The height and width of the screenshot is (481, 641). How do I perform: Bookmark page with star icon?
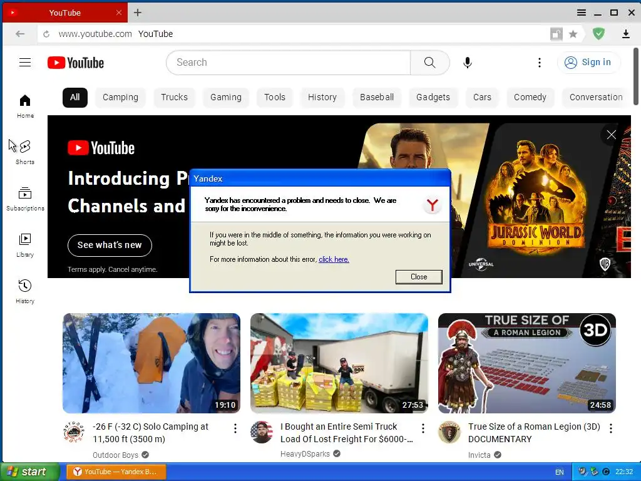(573, 34)
